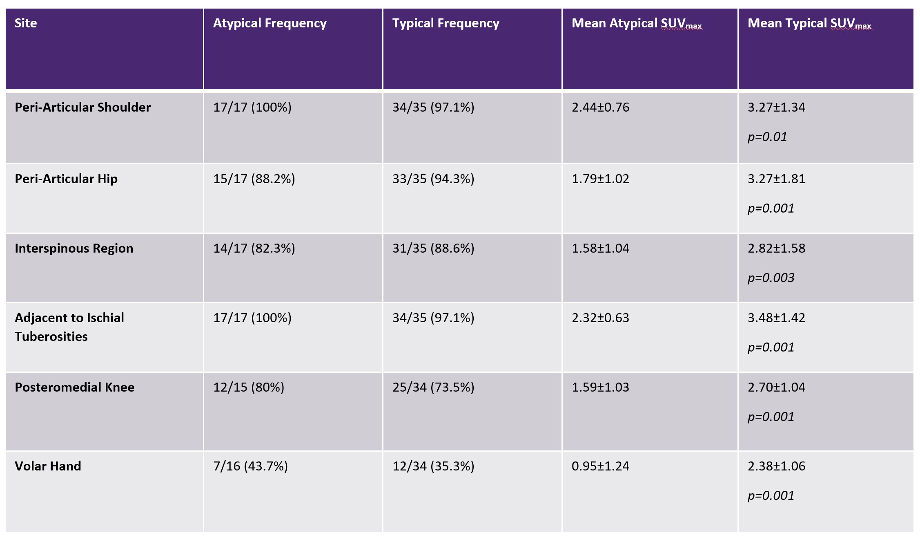Select the 0.95±1.24 SUVmax value

click(x=600, y=466)
